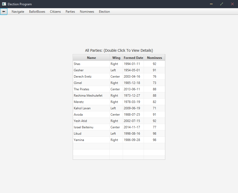
Task: Sort table by Name column header
Action: click(x=91, y=58)
